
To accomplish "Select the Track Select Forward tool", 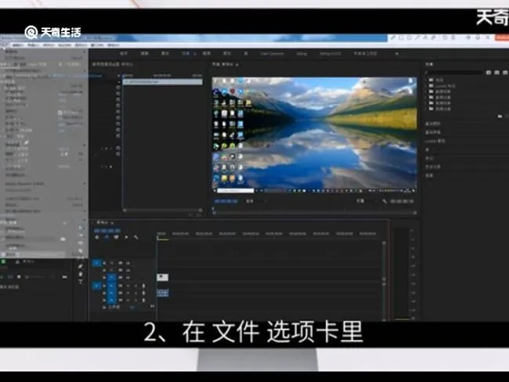I will [81, 236].
